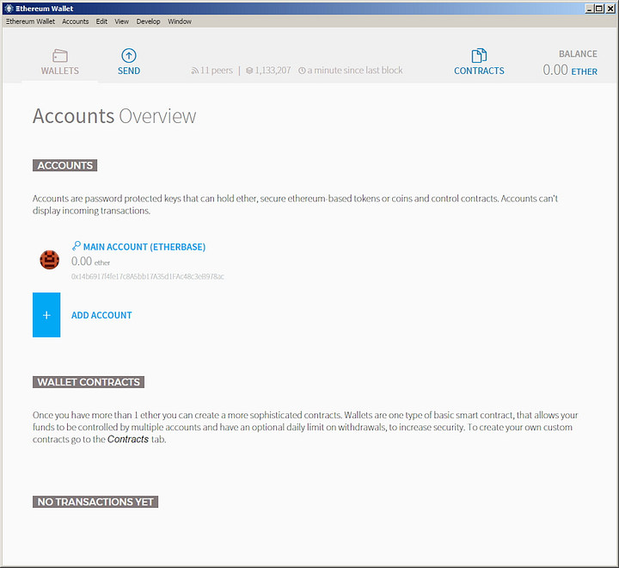Open MAIN ACCOUNT (ETHERBASE) link

[144, 247]
